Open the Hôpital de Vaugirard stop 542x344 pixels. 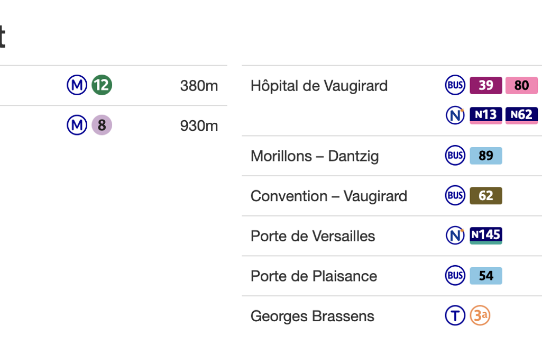click(319, 86)
